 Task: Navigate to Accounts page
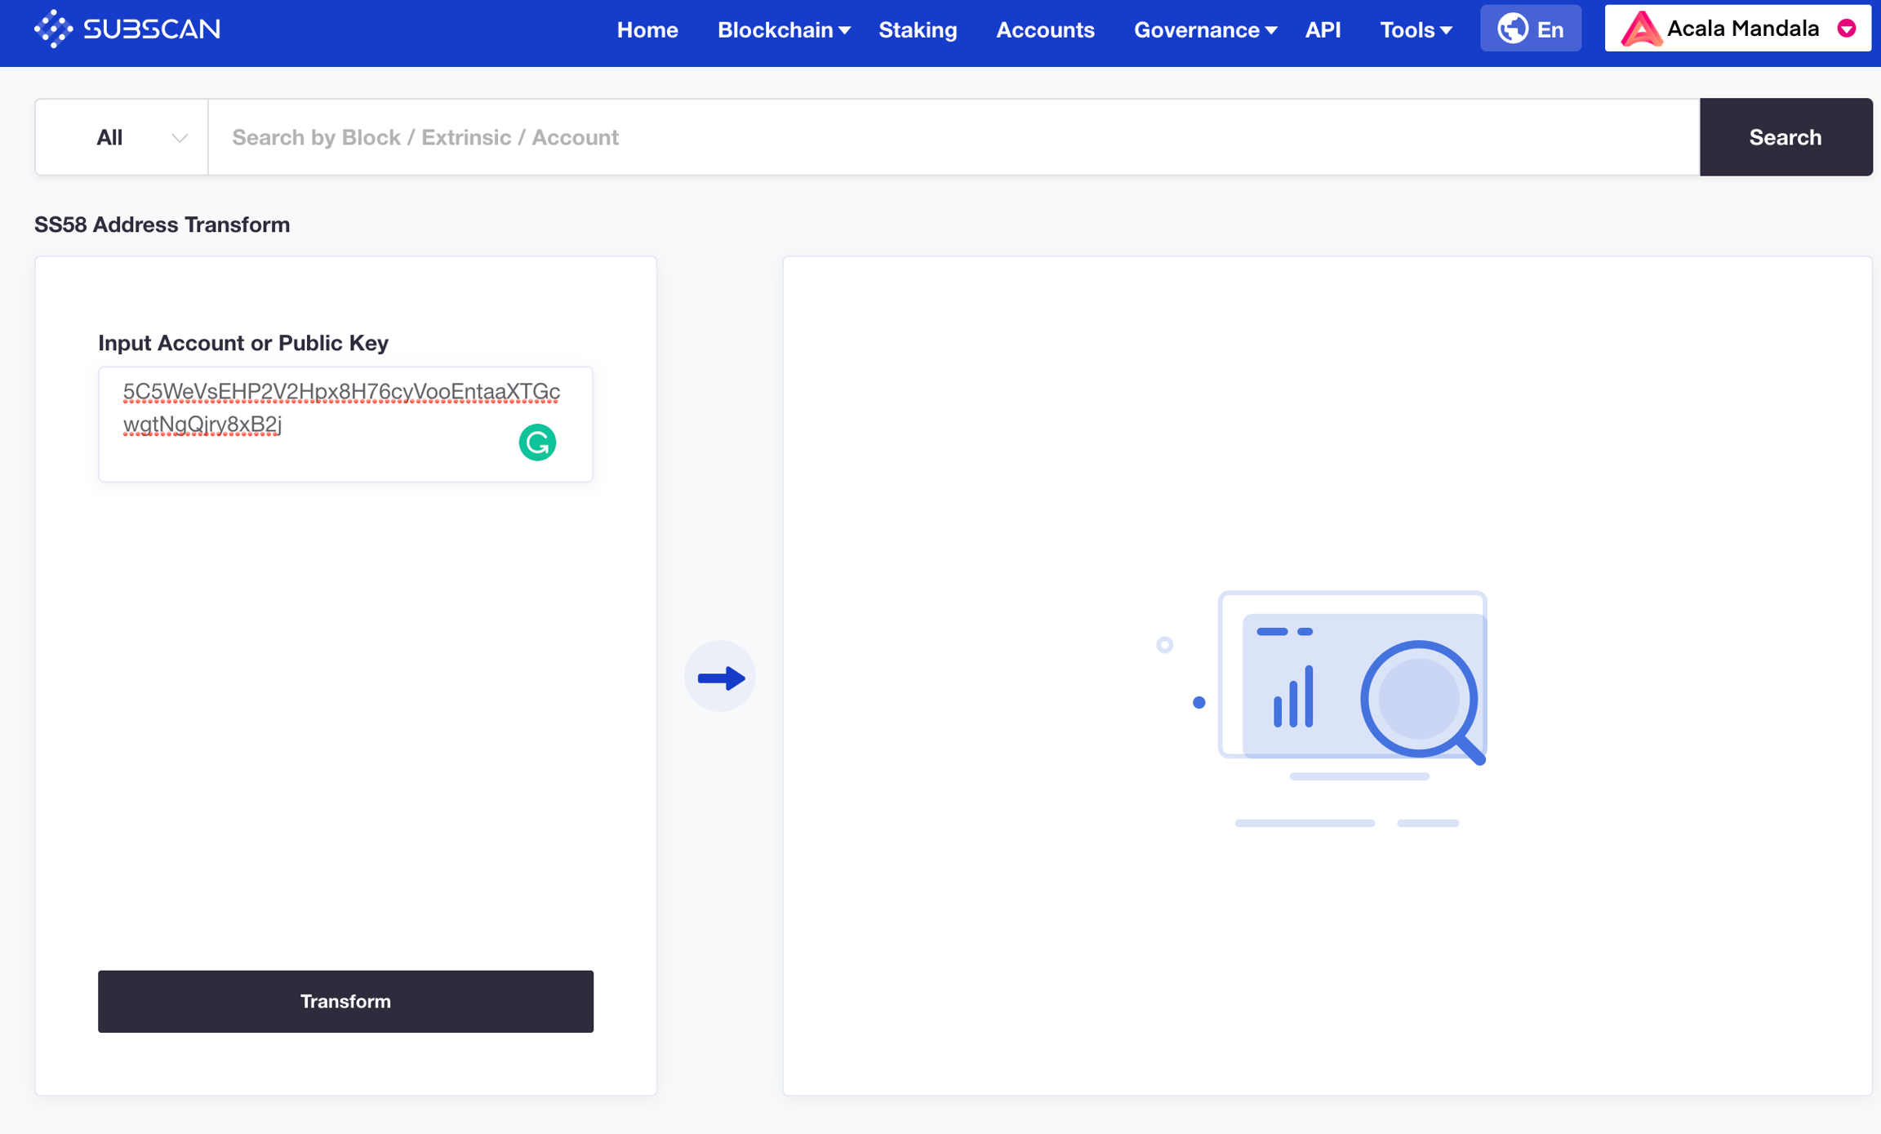[x=1045, y=30]
